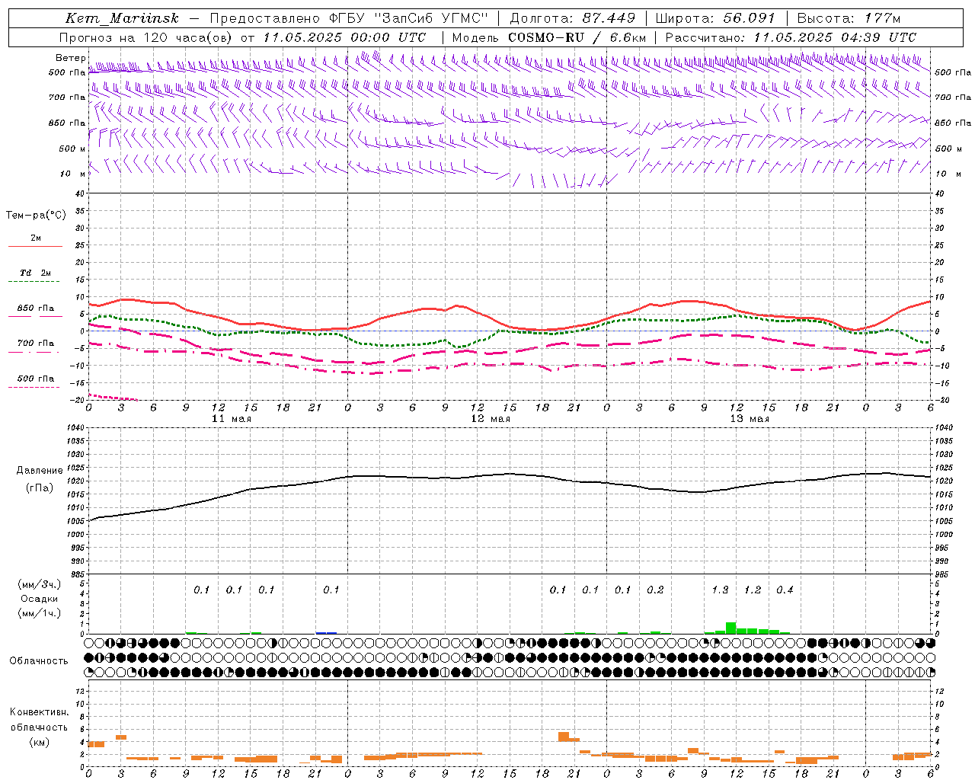Click the '700 гПа' temperature legend entry
The width and height of the screenshot is (975, 780).
click(36, 344)
